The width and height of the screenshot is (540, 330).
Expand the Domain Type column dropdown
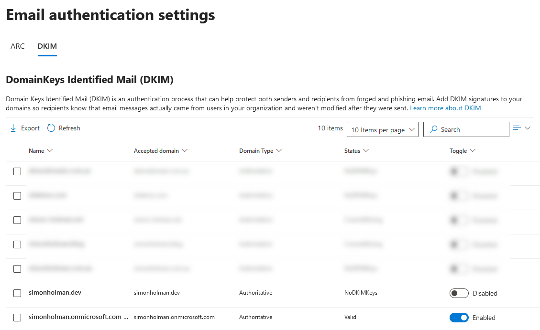(279, 150)
